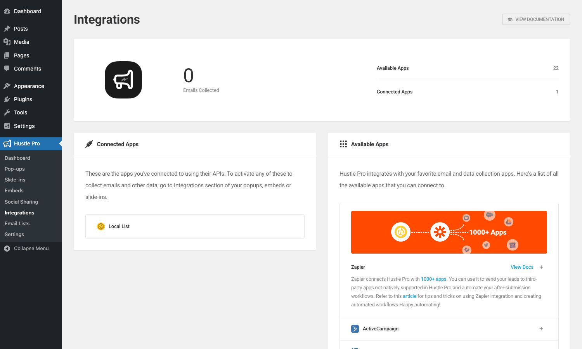Viewport: 582px width, 349px height.
Task: Open Pages in the admin menu
Action: pyautogui.click(x=31, y=55)
